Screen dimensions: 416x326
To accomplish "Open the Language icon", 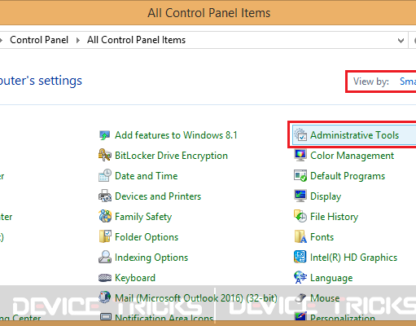I will pyautogui.click(x=300, y=277).
